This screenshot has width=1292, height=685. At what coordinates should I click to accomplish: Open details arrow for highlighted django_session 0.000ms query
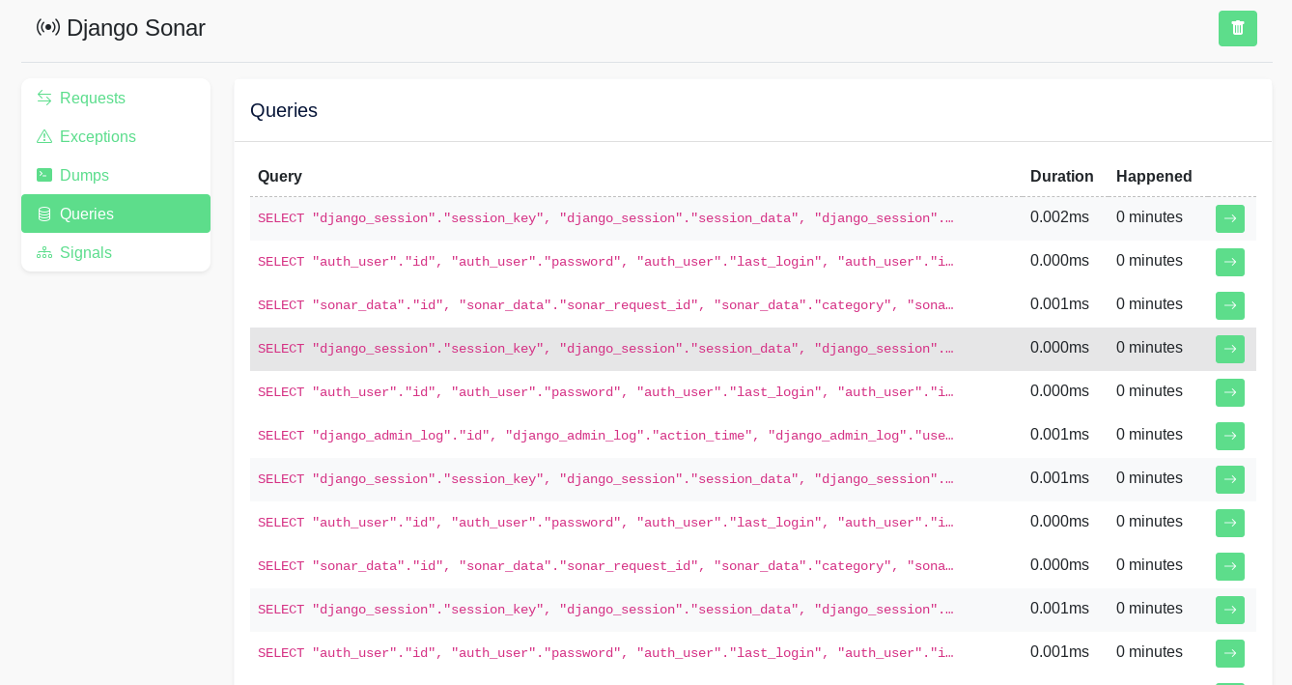point(1230,349)
